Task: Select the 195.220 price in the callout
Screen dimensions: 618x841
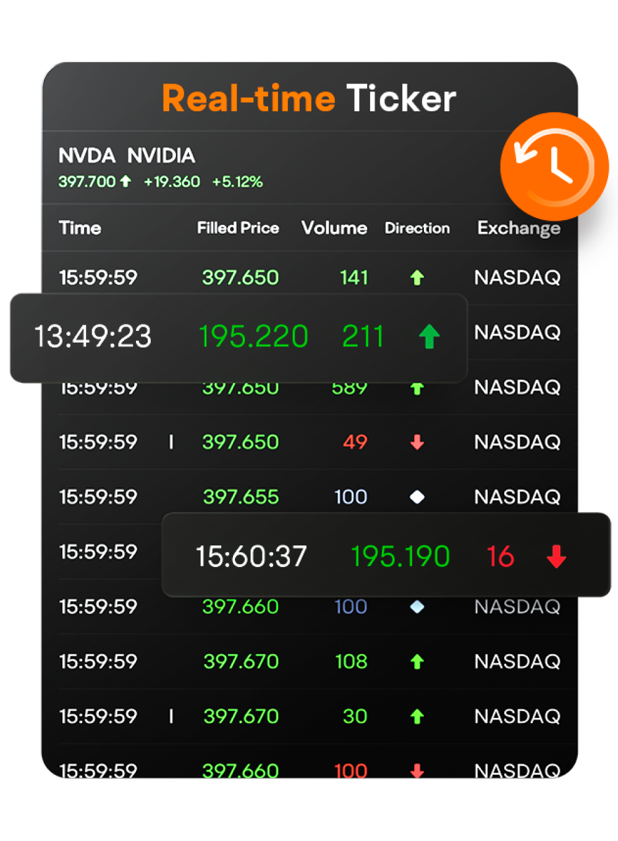Action: click(x=253, y=337)
